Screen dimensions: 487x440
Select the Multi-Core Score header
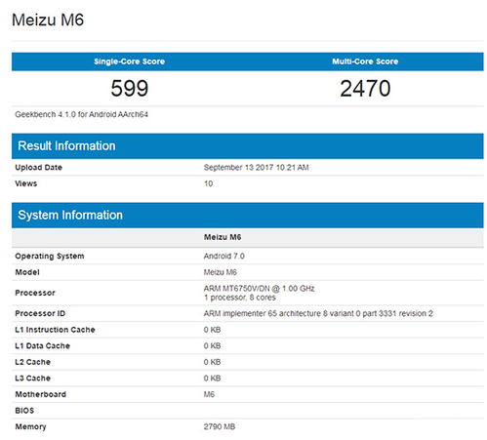pyautogui.click(x=365, y=61)
